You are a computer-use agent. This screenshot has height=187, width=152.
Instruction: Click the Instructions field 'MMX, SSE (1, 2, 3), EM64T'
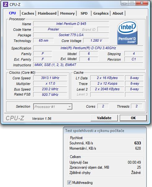pyautogui.click(x=88, y=65)
